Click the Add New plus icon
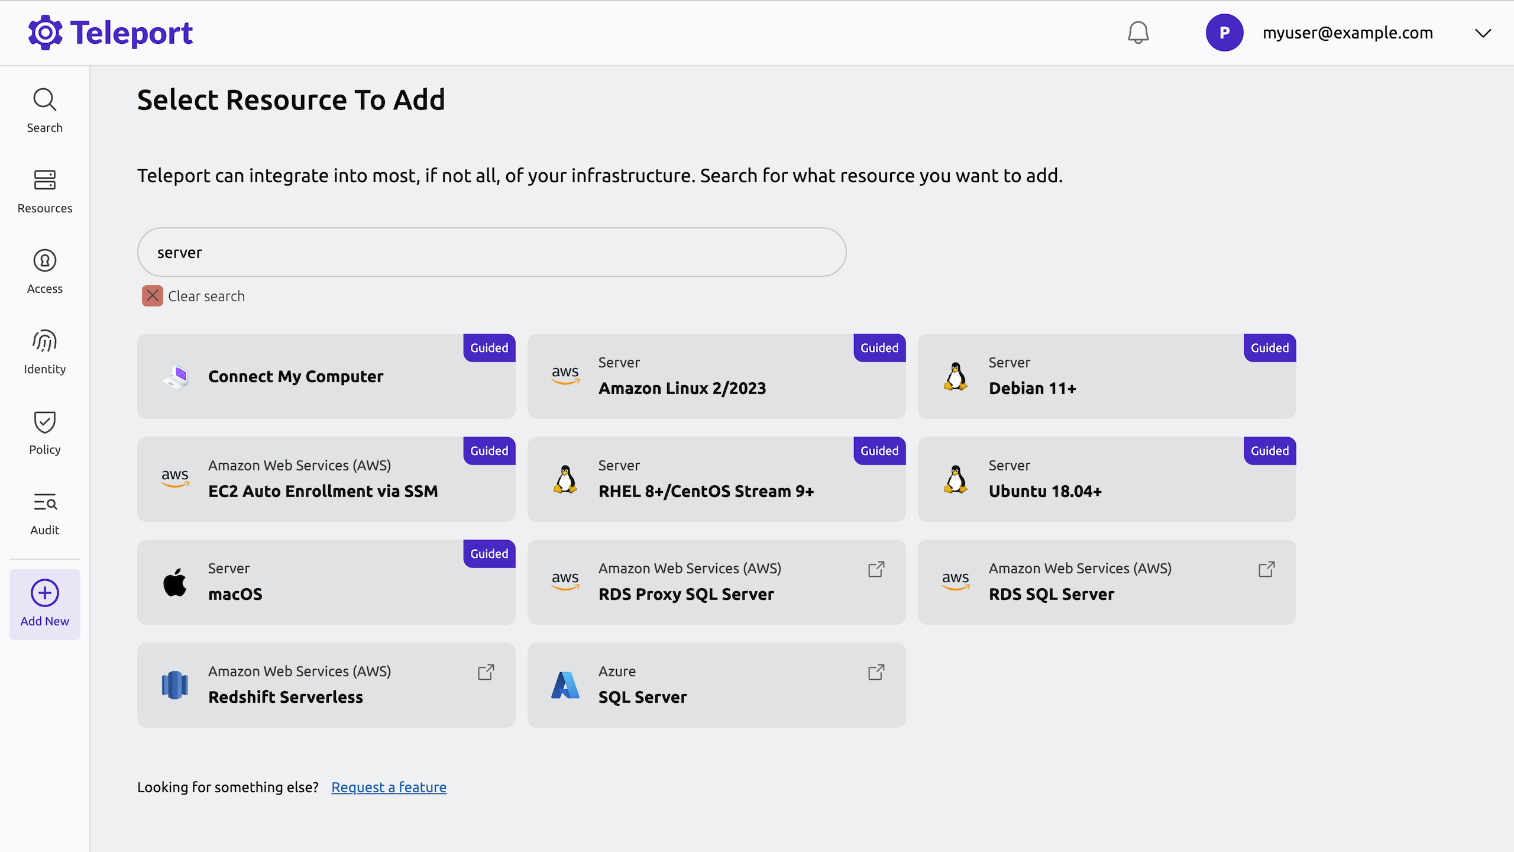The height and width of the screenshot is (852, 1514). [x=44, y=592]
